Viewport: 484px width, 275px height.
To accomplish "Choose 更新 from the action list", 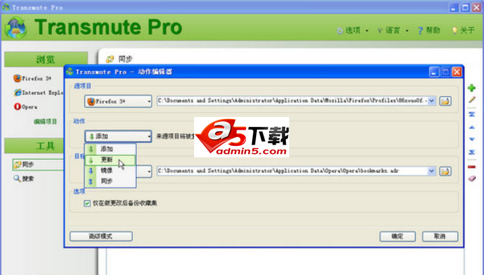I will pos(110,160).
